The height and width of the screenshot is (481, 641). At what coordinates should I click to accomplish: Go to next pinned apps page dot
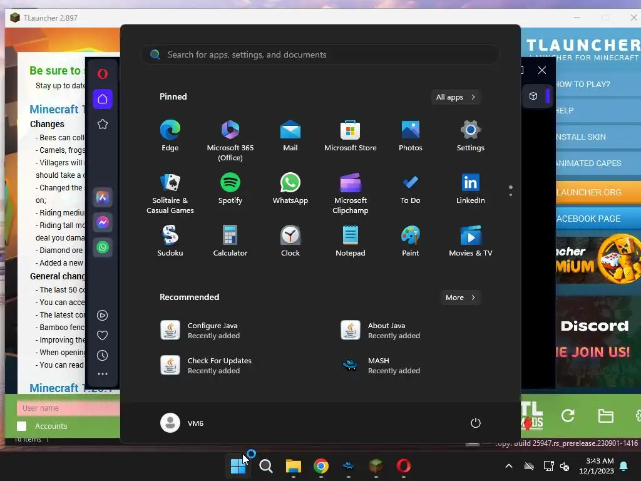tap(511, 195)
